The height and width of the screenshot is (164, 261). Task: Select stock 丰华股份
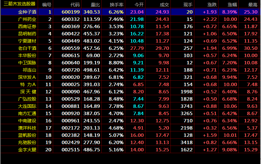click(x=27, y=56)
